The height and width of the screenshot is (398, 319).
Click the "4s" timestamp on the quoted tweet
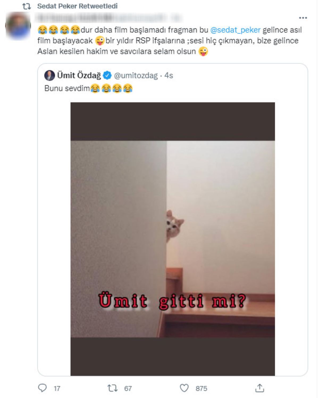(x=169, y=76)
